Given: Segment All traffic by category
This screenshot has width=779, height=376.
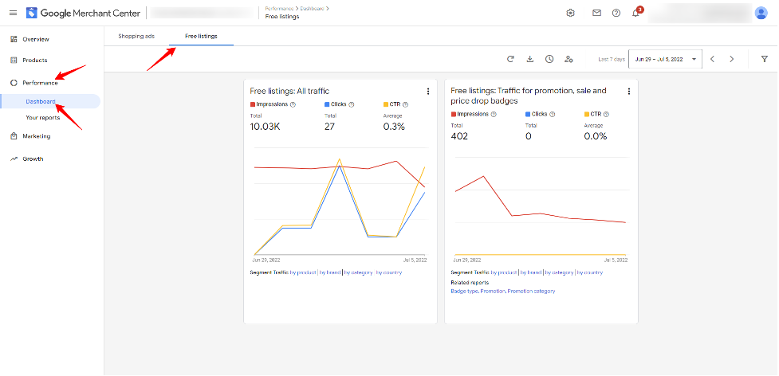Looking at the screenshot, I should click(358, 272).
